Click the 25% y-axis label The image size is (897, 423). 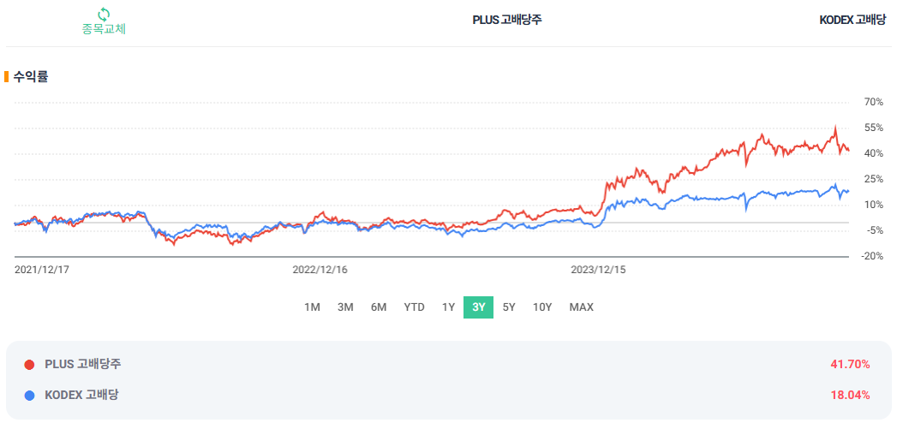click(874, 180)
